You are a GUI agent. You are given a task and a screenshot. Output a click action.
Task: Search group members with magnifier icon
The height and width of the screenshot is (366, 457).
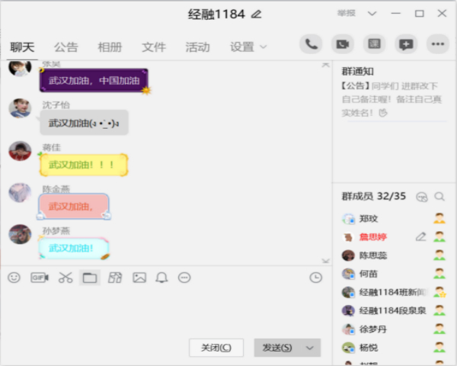[x=439, y=197]
